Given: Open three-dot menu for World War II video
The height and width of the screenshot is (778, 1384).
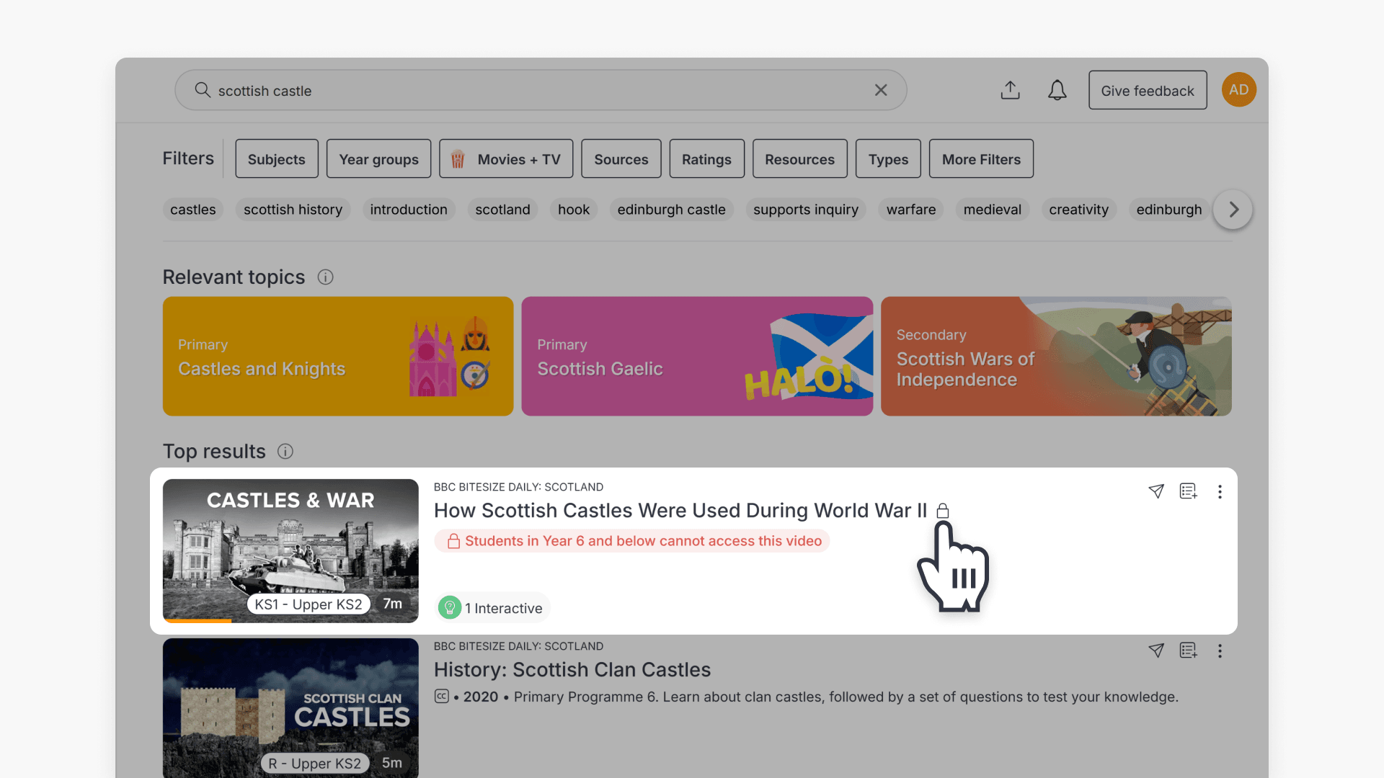Looking at the screenshot, I should 1220,491.
